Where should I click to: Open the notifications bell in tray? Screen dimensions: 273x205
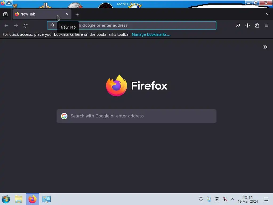pyautogui.click(x=201, y=199)
